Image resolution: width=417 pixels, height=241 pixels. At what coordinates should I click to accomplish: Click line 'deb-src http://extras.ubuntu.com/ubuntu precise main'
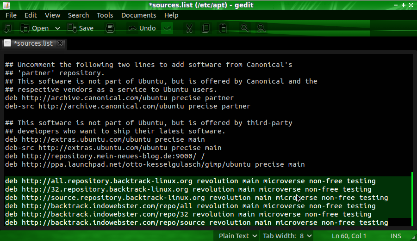click(x=113, y=148)
